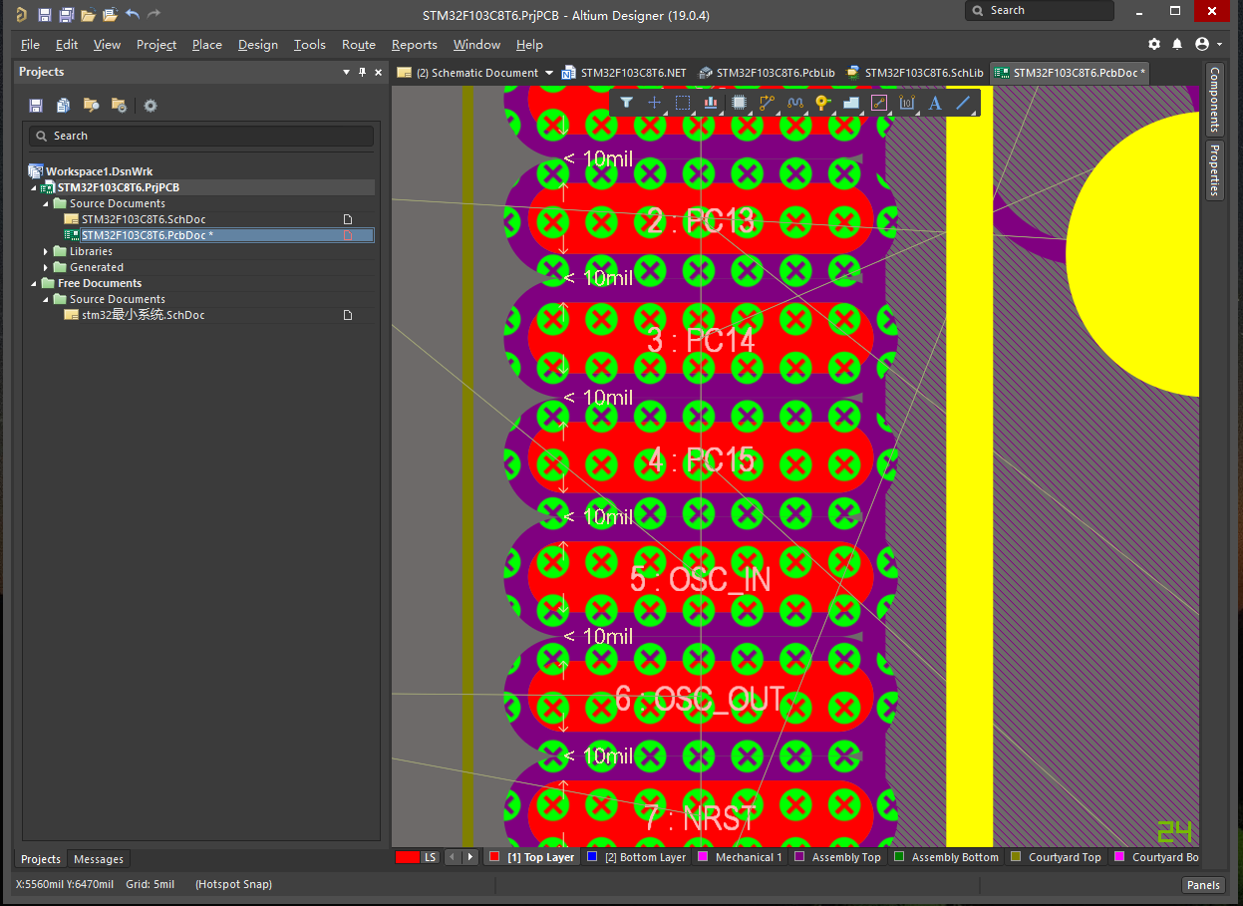Expand the Libraries folder
1243x906 pixels.
[46, 251]
